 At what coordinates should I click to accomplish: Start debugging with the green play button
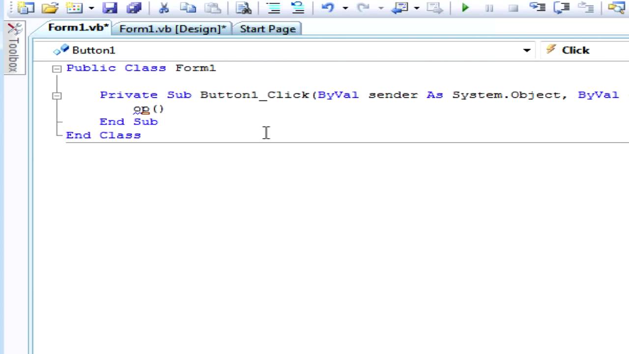[465, 8]
